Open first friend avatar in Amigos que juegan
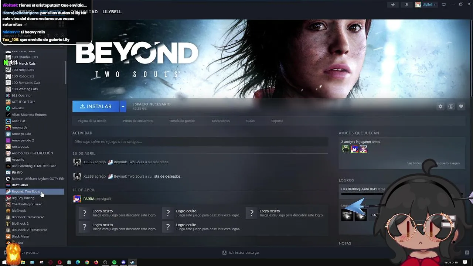This screenshot has height=266, width=473. [346, 149]
